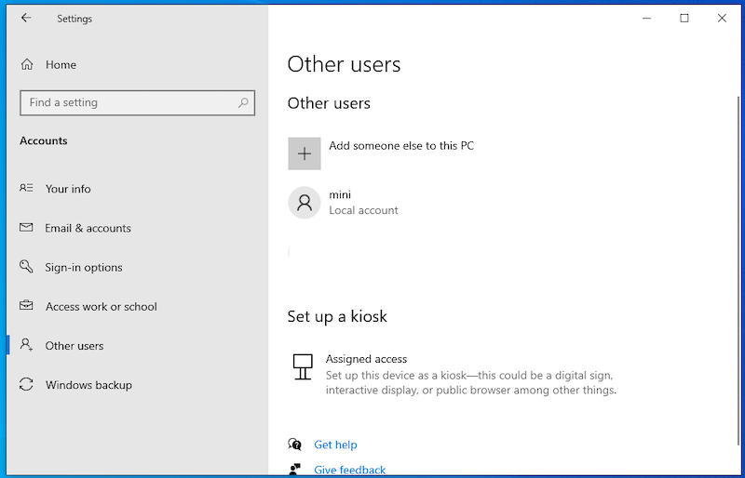
Task: Click the Windows backup sync icon
Action: 27,385
